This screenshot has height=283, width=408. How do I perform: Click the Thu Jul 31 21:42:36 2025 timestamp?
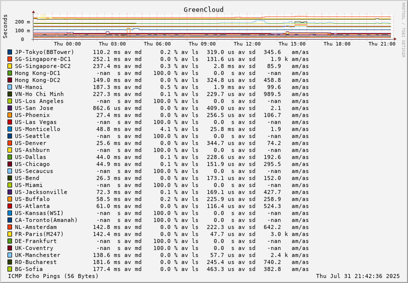point(358,276)
